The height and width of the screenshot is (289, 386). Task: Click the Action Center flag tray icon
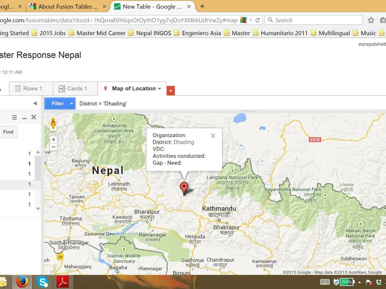click(369, 282)
